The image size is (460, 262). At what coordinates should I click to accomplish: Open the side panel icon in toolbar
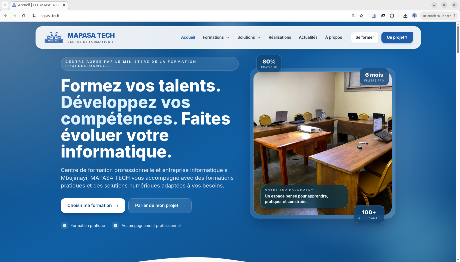click(x=374, y=16)
